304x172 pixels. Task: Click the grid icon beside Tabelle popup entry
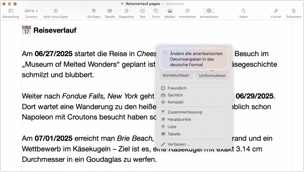(x=163, y=134)
